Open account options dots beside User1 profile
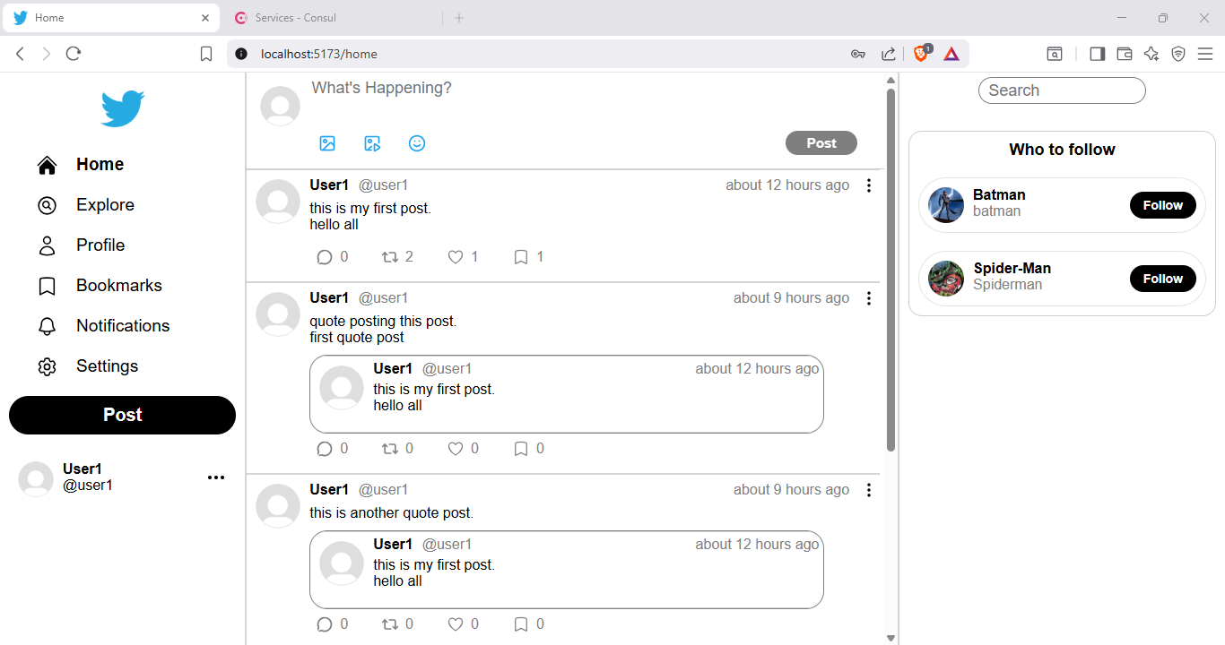The image size is (1225, 645). pyautogui.click(x=216, y=477)
